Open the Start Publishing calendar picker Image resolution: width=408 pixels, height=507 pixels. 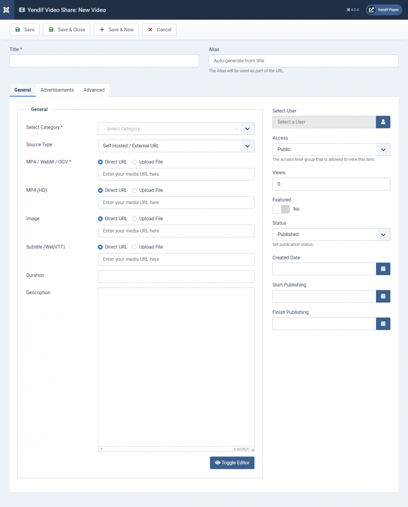click(383, 296)
